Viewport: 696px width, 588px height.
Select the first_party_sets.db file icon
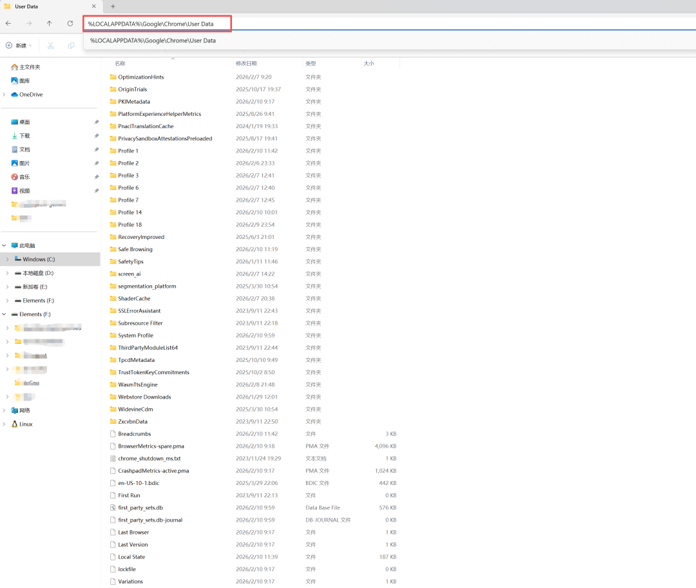pos(113,507)
